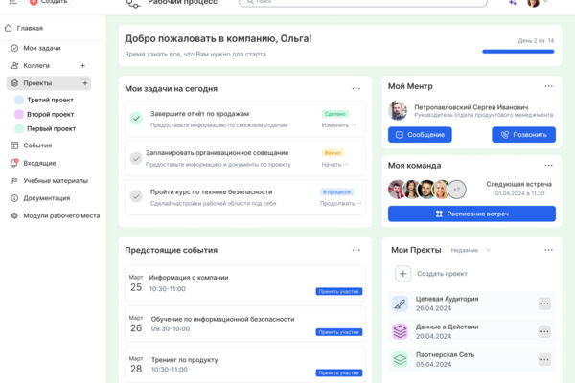Viewport: 575px width, 383px height.
Task: Toggle checkmark for Завершите отчёт по продажам
Action: click(136, 119)
